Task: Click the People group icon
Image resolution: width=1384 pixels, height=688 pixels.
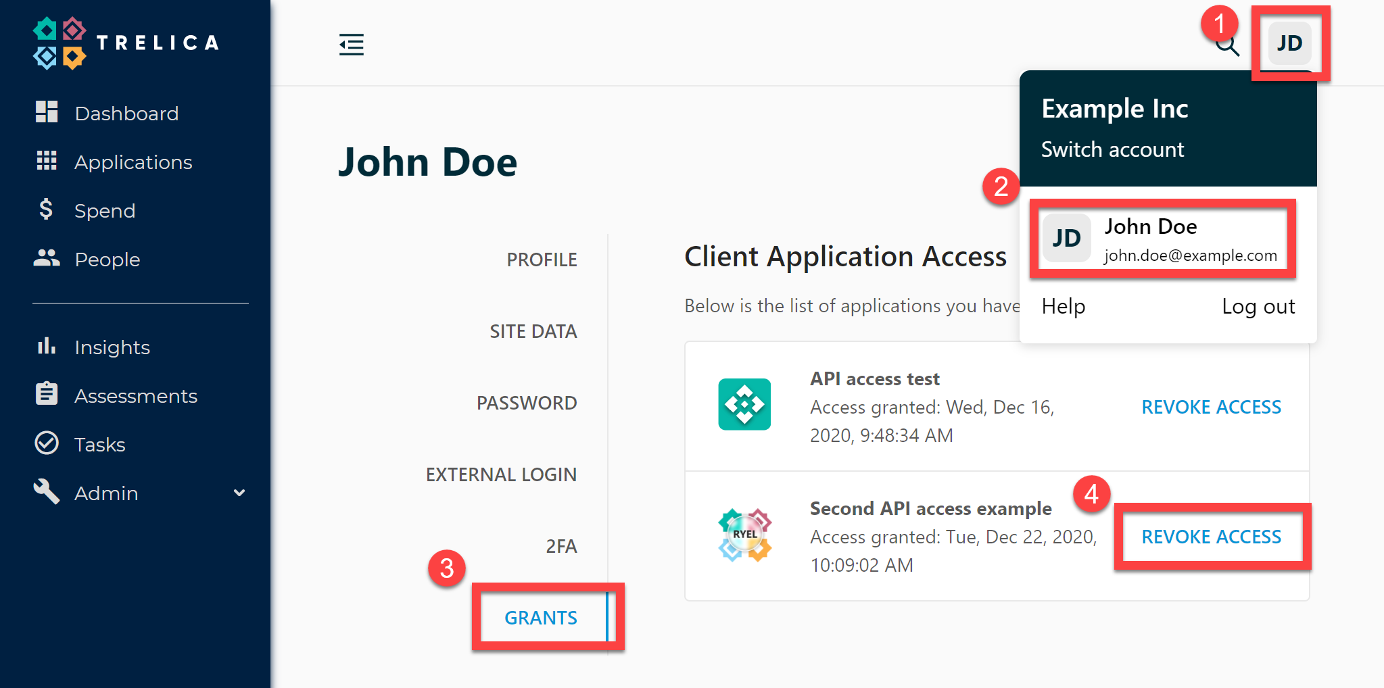Action: pyautogui.click(x=47, y=258)
